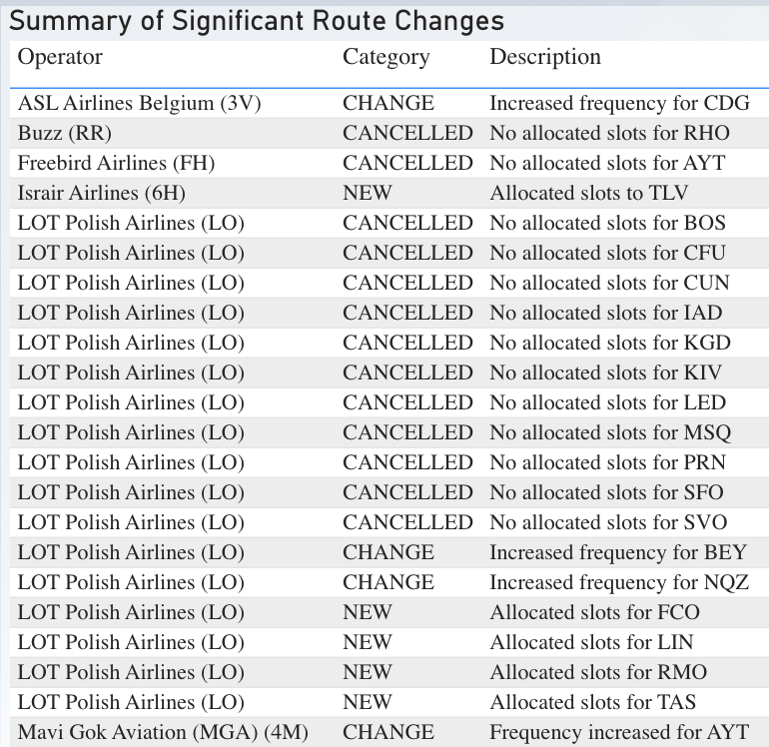Select Mavi Gok Aviation (MGA) (4M) row
Image resolution: width=769 pixels, height=747 pixels.
389,732
